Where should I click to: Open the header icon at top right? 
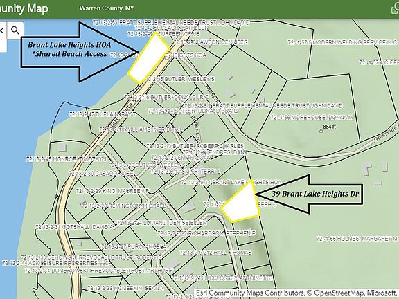395,8
